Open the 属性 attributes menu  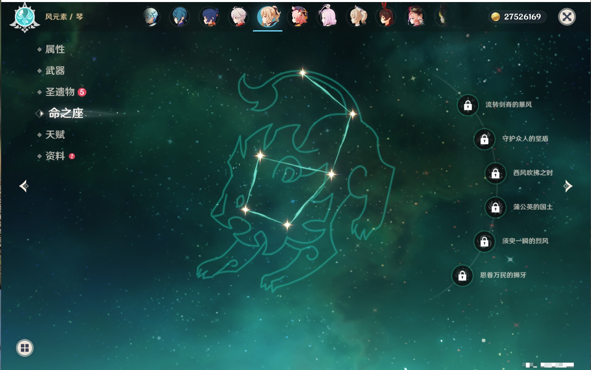tap(55, 49)
